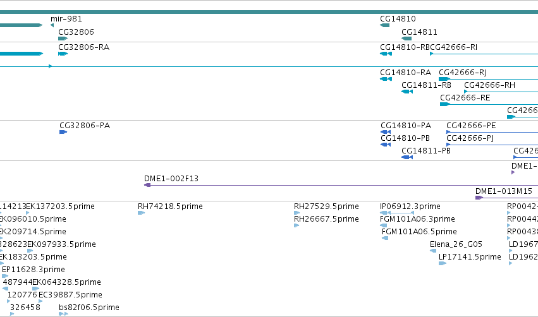This screenshot has width=538, height=317.
Task: Click EST label EK096010.5prime
Action: click(34, 219)
